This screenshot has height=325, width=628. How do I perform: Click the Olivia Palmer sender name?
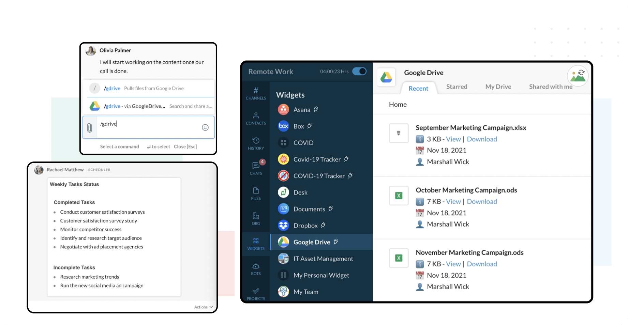click(x=115, y=50)
